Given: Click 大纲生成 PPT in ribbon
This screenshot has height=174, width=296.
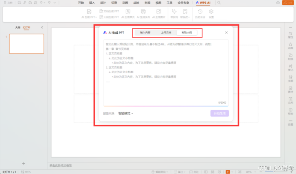Looking at the screenshot, I should [x=109, y=17].
